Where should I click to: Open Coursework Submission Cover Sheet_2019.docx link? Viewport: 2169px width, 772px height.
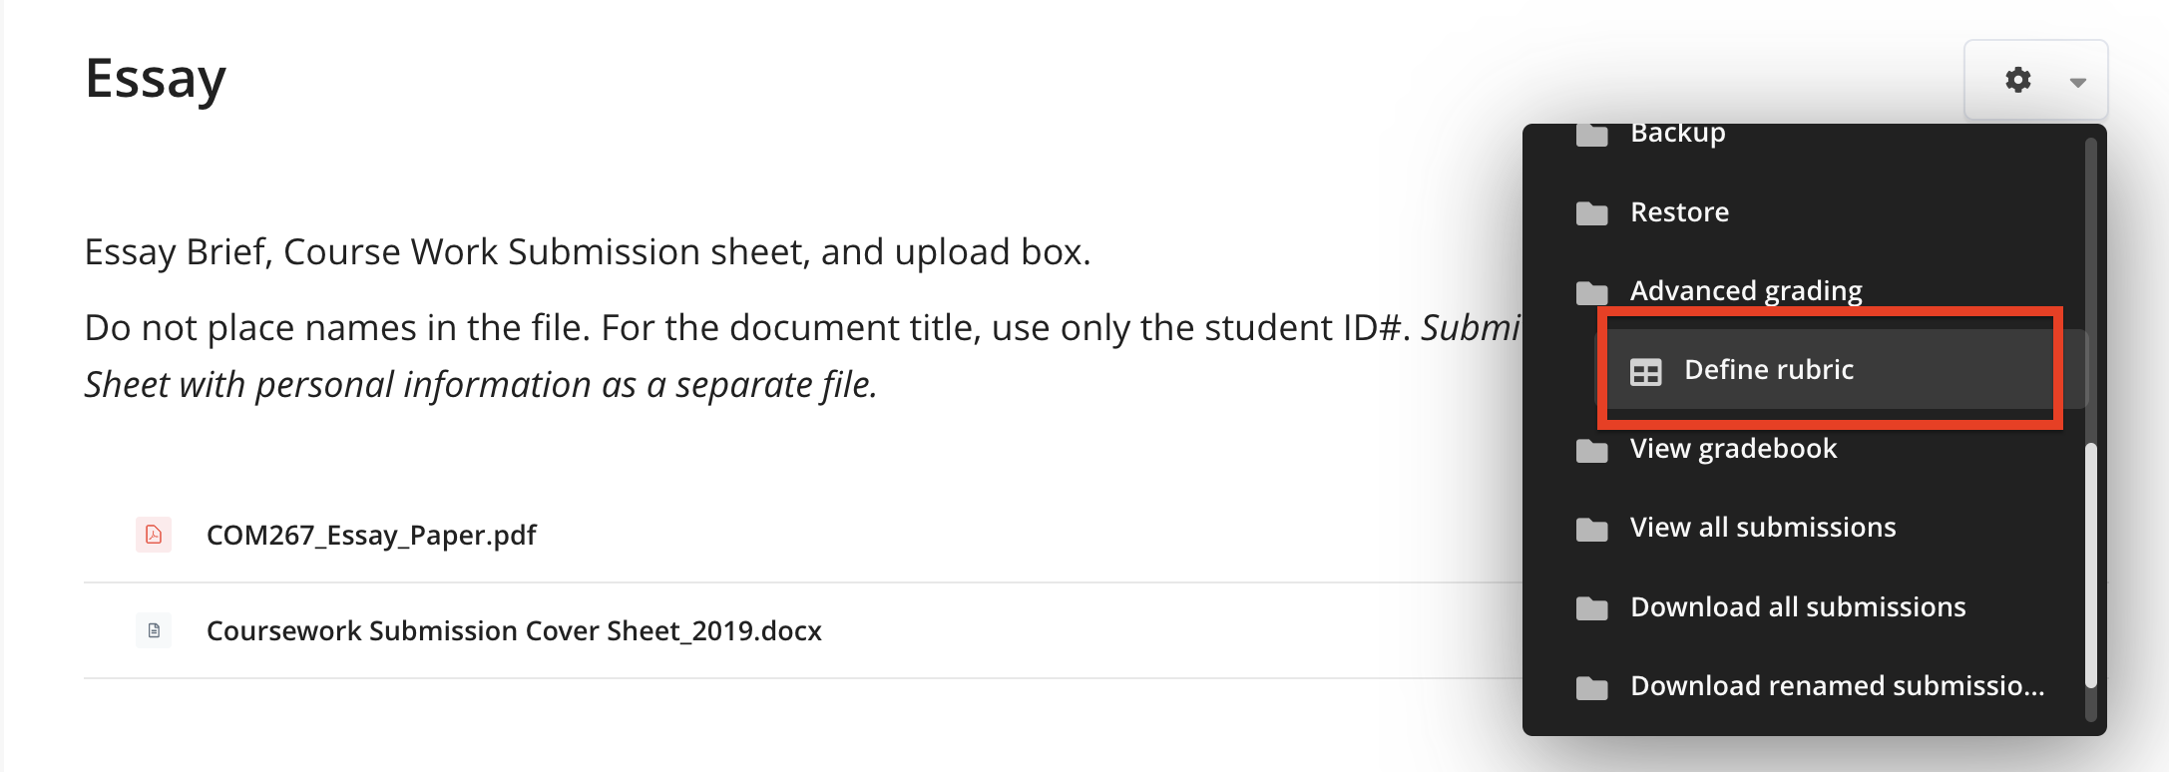514,630
